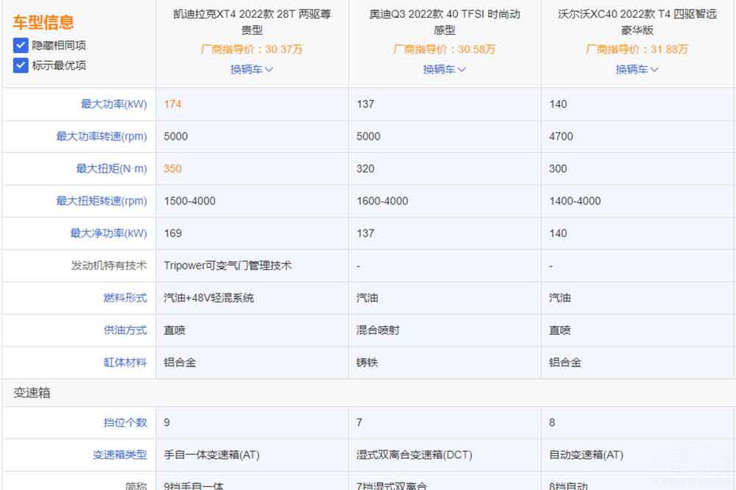Open 换辆车 dropdown for Audi Q3
Image resolution: width=736 pixels, height=490 pixels.
click(445, 69)
